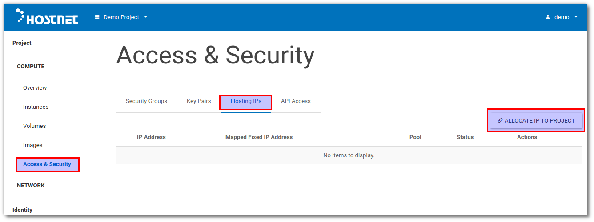Select the Floating IPs tab
Viewport: 594px width, 222px height.
point(246,101)
